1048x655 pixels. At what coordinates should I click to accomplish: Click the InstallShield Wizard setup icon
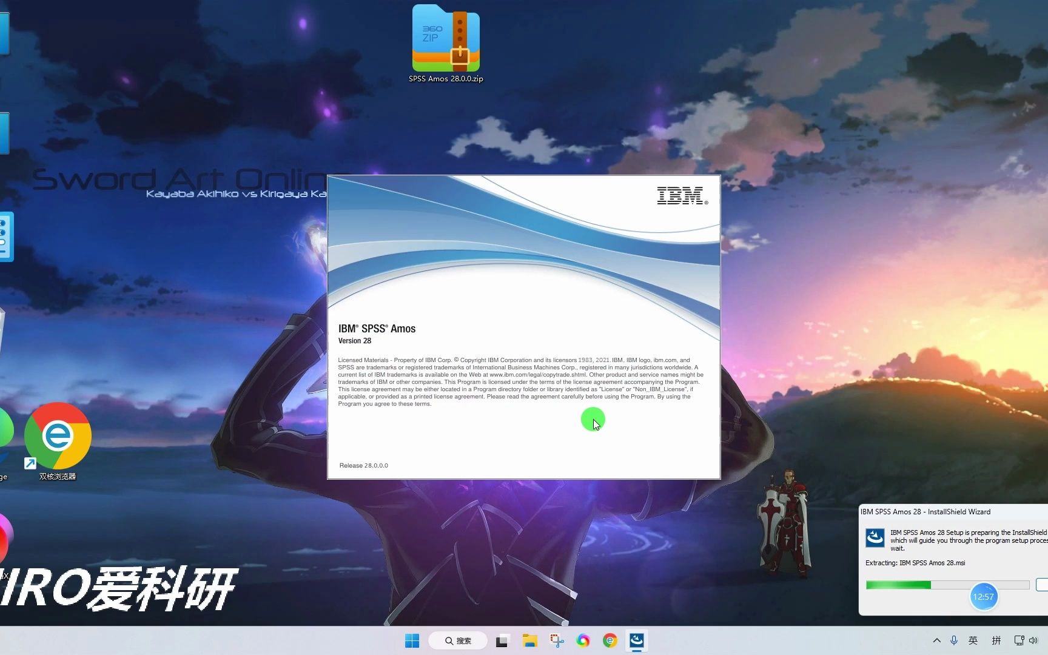point(875,538)
